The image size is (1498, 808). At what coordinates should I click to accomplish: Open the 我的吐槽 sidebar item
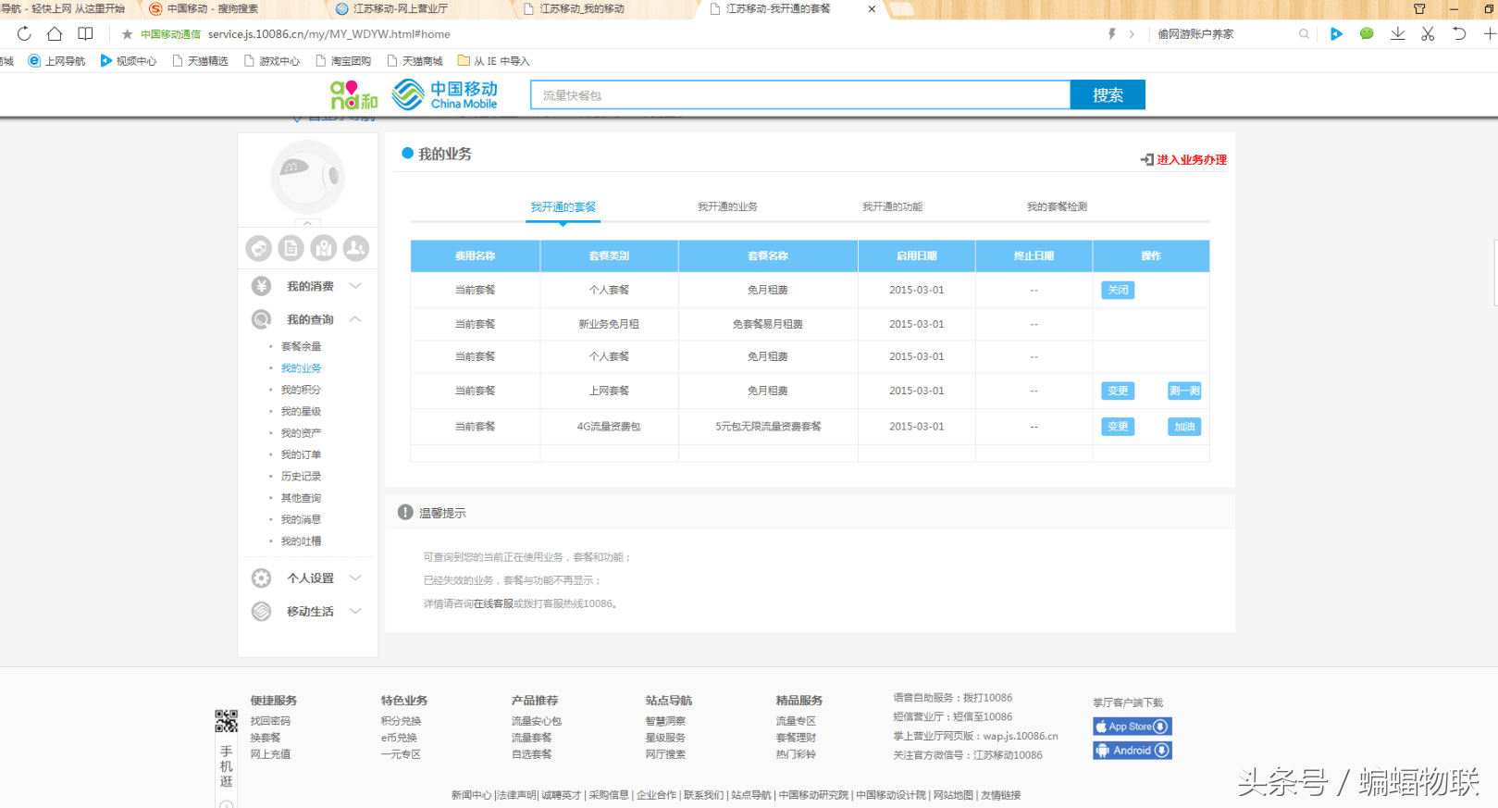(x=301, y=541)
